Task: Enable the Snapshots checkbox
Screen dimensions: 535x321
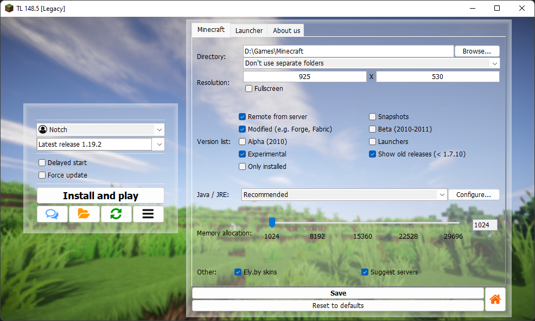Action: [372, 116]
